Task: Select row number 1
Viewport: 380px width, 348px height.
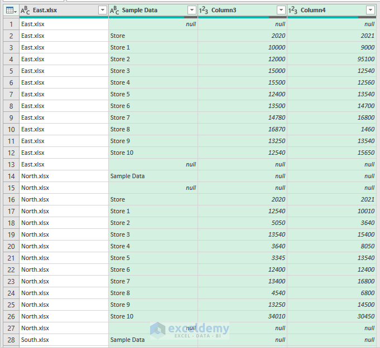Action: tap(11, 24)
